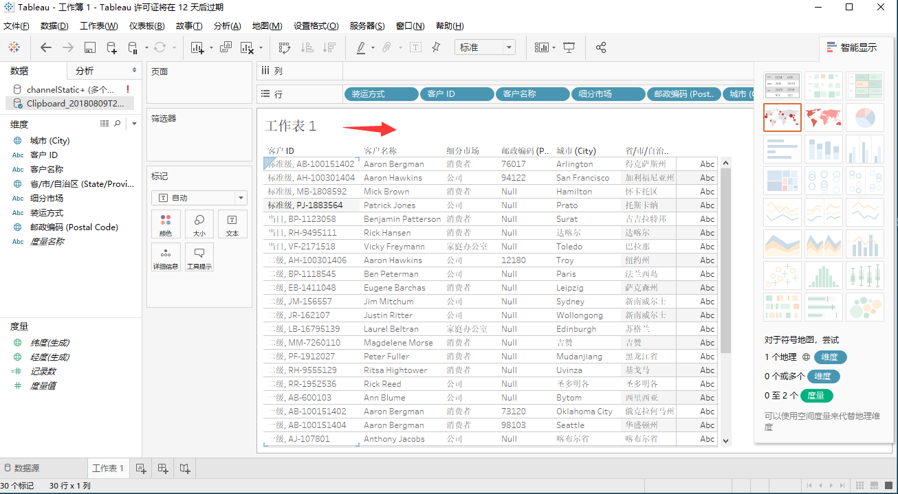Click the search magnifier in Dimensions pane
Viewport: 898px width, 494px height.
point(117,124)
